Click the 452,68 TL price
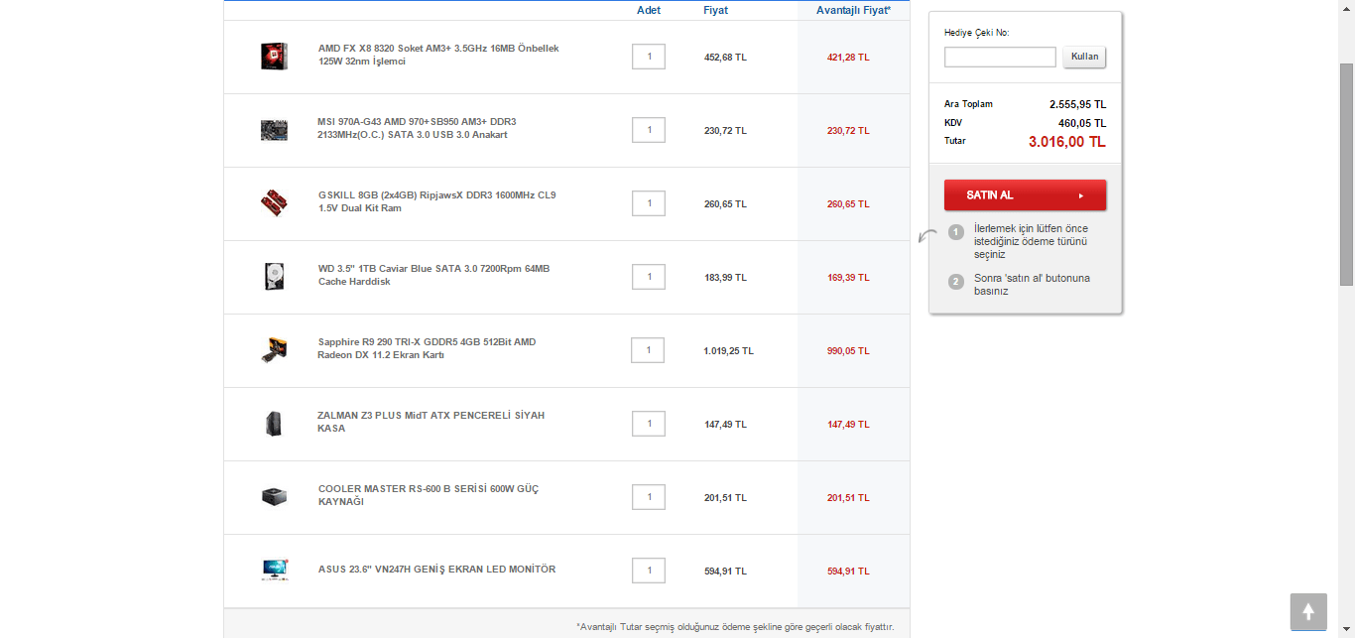The image size is (1355, 638). (725, 58)
